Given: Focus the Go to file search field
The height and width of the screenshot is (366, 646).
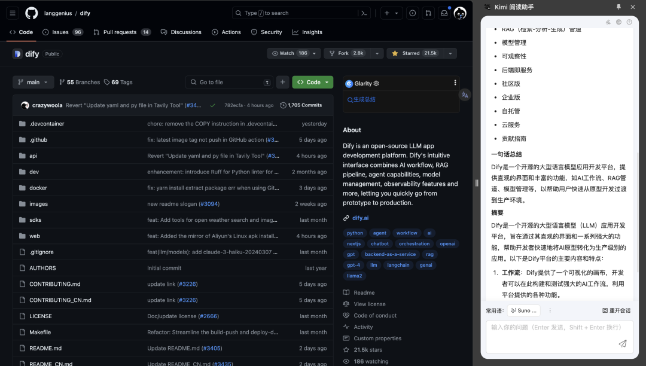Looking at the screenshot, I should tap(229, 83).
